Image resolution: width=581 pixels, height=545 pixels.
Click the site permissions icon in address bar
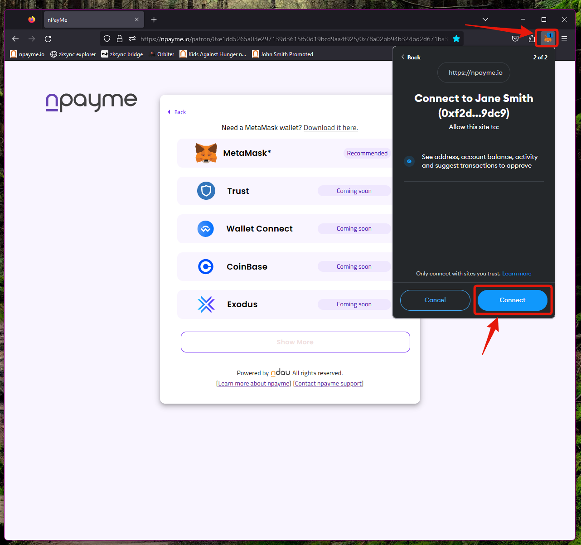(132, 39)
